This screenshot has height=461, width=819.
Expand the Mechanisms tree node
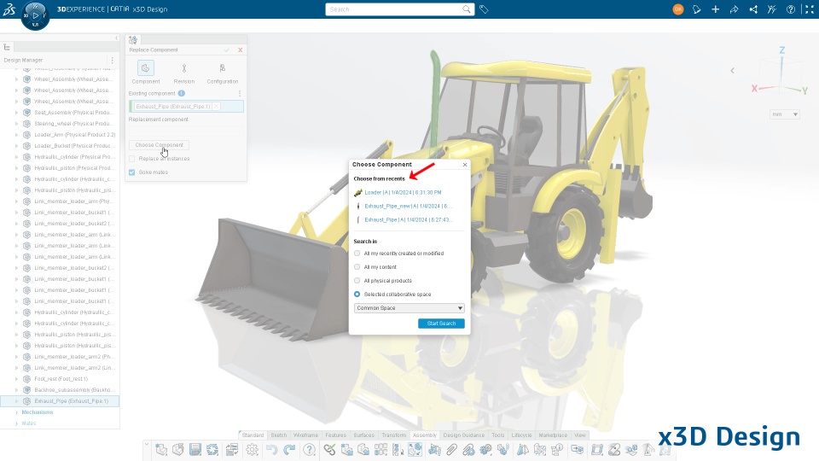click(x=17, y=412)
